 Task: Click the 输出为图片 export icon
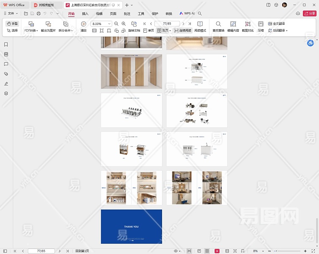[48, 24]
